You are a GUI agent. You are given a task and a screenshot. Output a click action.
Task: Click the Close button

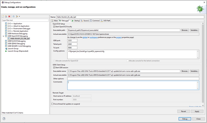click(198, 119)
